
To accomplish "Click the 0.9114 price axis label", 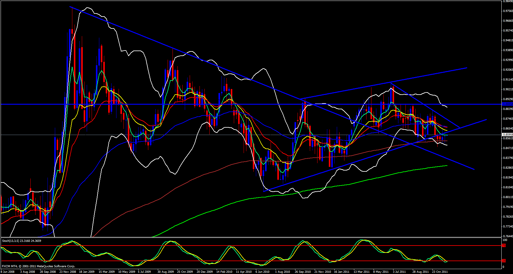I will coord(508,80).
